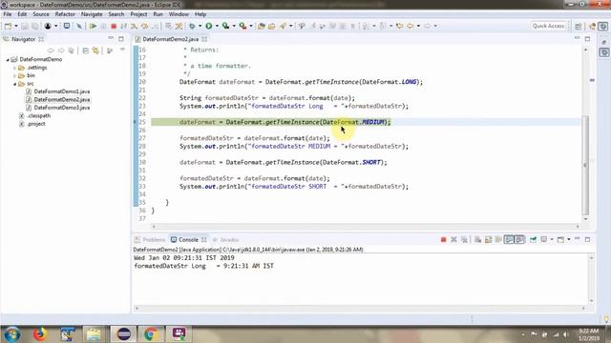Open the Debug button dropdown arrow
This screenshot has height=343, width=611.
[200, 26]
